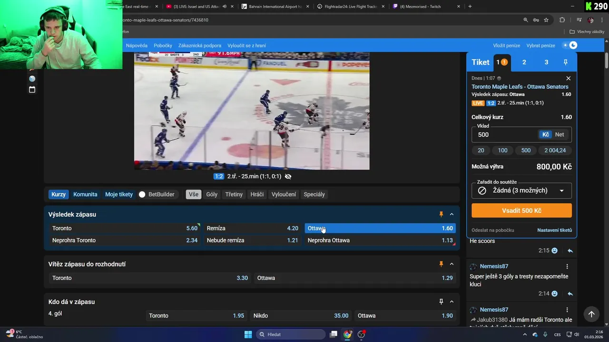The width and height of the screenshot is (609, 342).
Task: Switch to the Flightradar24 browser tab
Action: point(351,7)
